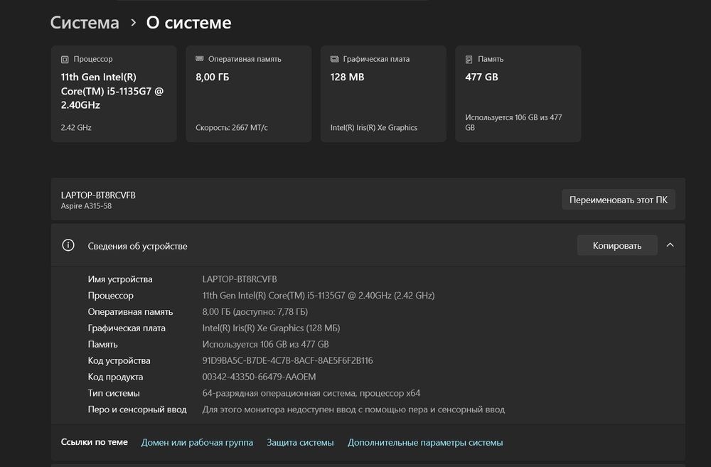Click LAPTOP-BT8RCVFB in the rename header

(98, 195)
